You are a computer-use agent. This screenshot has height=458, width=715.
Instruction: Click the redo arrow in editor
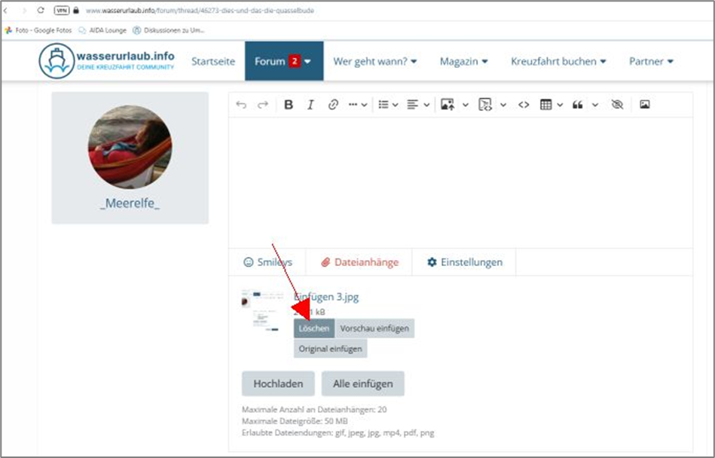pyautogui.click(x=262, y=105)
